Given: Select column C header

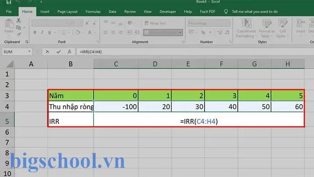Looking at the screenshot, I should (116, 64).
